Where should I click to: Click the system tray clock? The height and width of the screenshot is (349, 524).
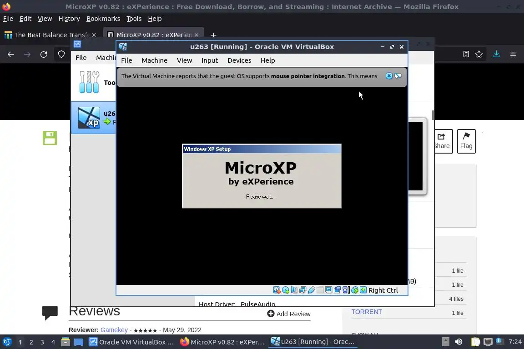coord(515,342)
